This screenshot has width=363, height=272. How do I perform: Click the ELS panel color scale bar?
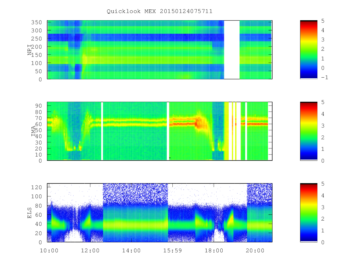tap(309, 212)
